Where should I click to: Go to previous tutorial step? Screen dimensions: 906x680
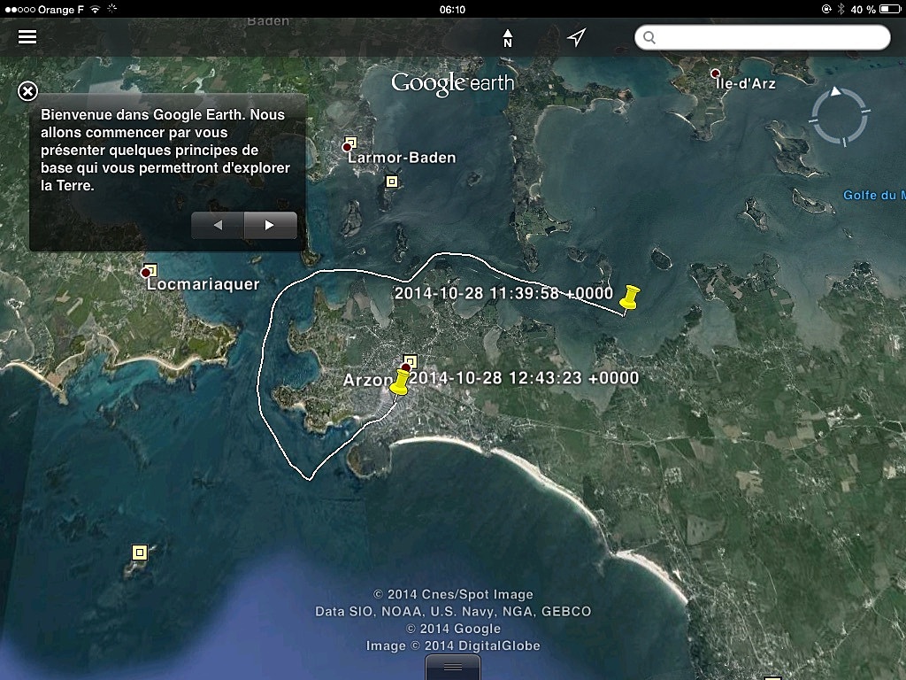pyautogui.click(x=218, y=225)
